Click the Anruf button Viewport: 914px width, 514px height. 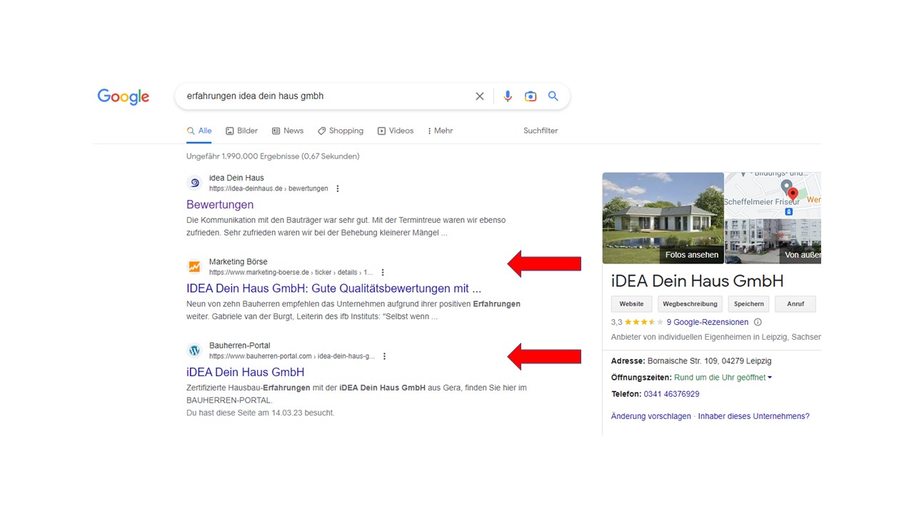pos(795,304)
